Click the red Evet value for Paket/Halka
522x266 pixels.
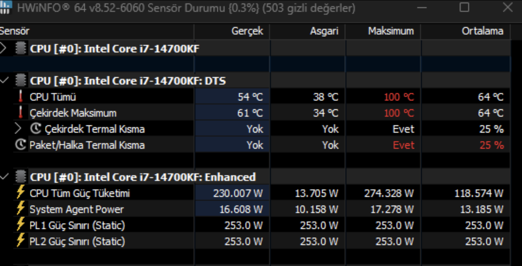click(x=404, y=145)
